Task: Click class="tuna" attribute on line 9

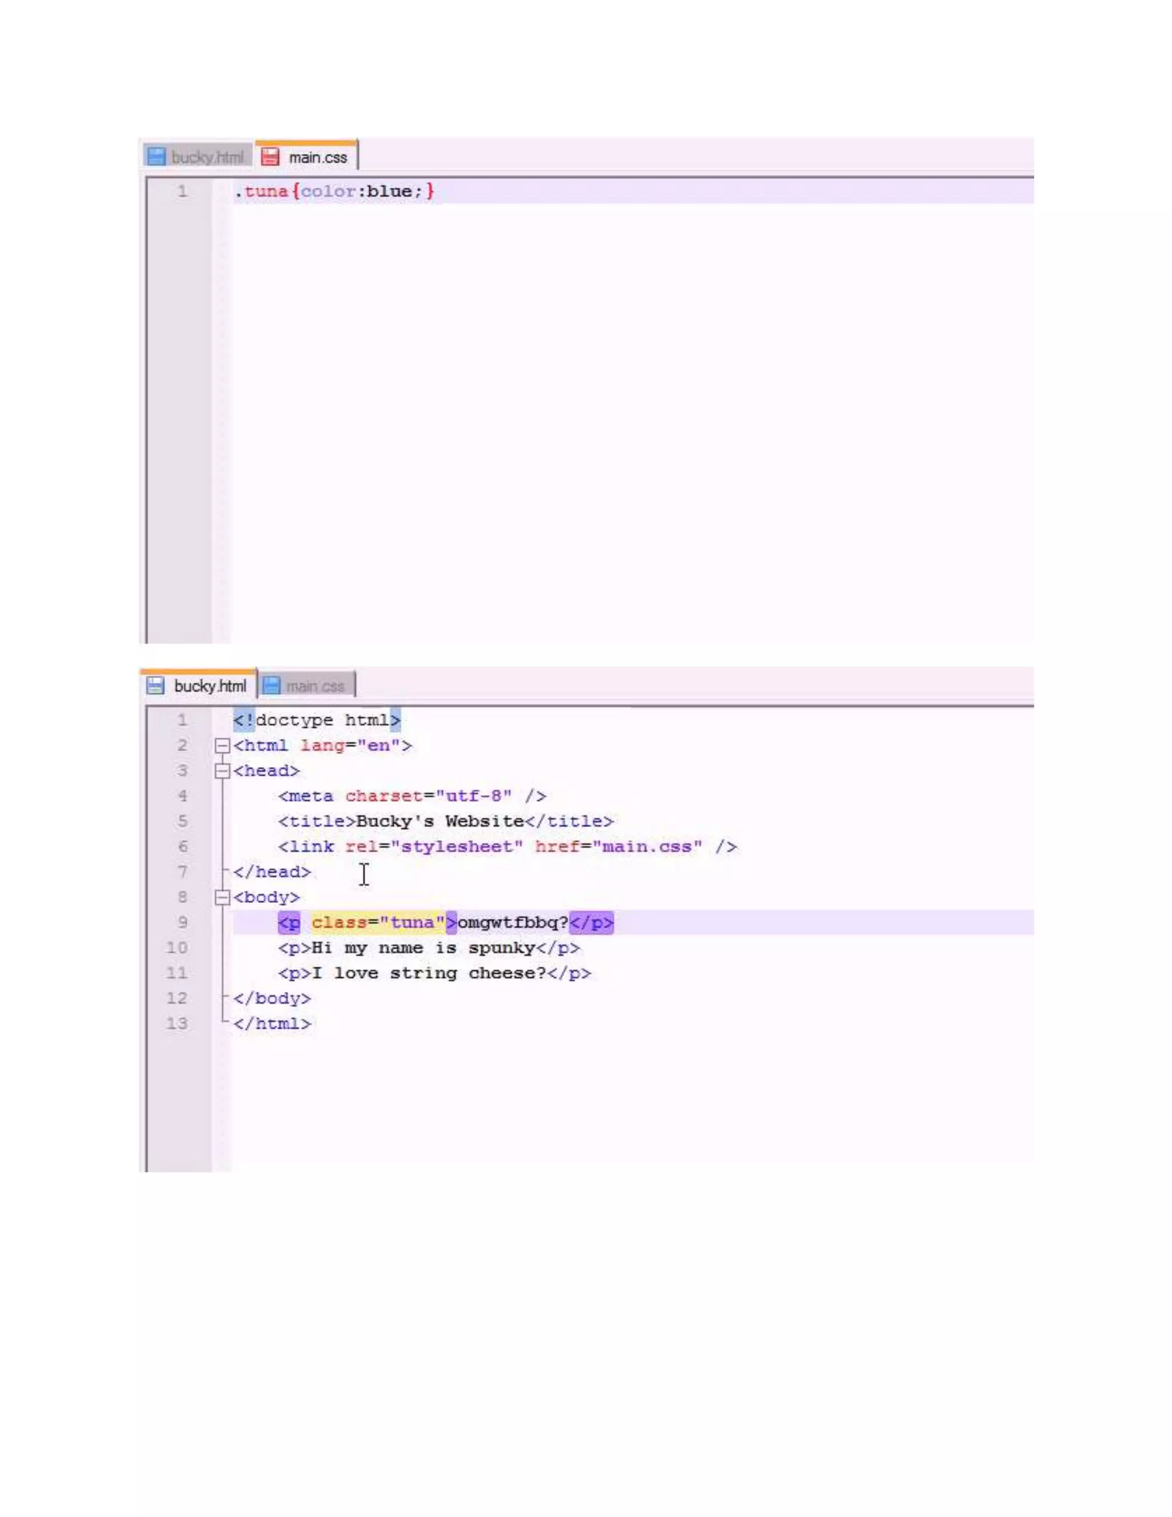Action: click(378, 922)
